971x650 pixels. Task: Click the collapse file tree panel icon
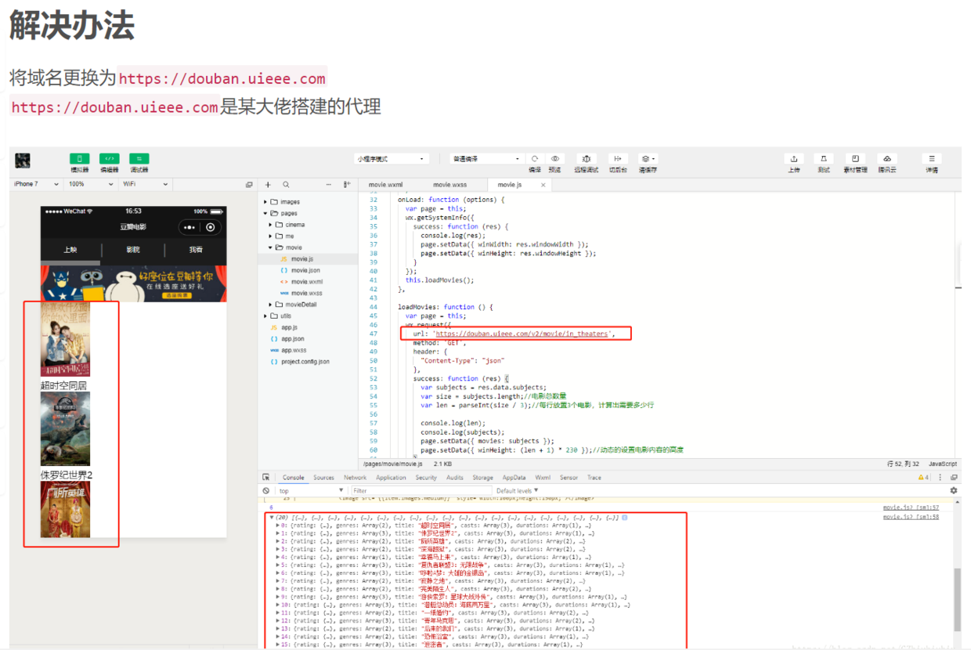347,185
